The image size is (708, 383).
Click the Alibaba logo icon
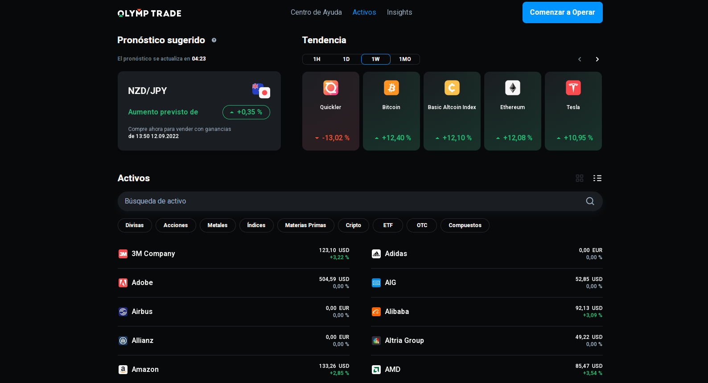(x=376, y=312)
